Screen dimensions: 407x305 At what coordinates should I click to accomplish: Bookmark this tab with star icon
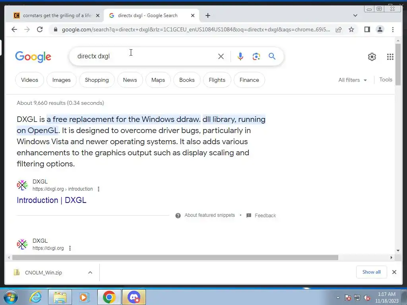tap(351, 29)
